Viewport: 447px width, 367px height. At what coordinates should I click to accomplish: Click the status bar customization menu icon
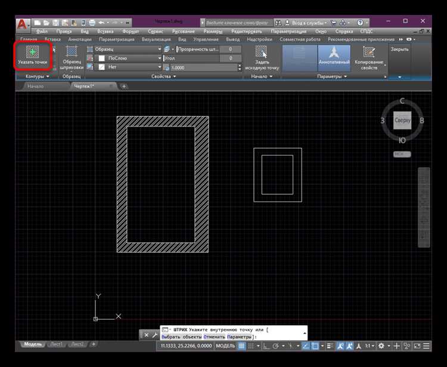pos(426,346)
